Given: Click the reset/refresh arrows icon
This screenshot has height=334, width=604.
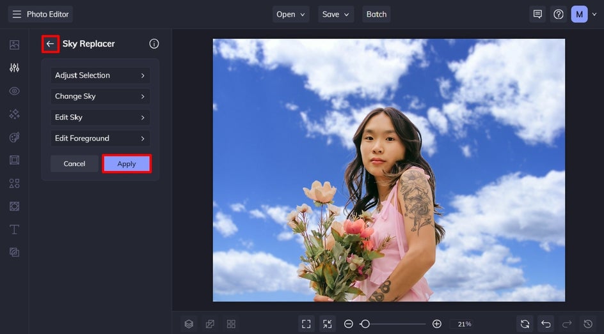Looking at the screenshot, I should tap(525, 324).
